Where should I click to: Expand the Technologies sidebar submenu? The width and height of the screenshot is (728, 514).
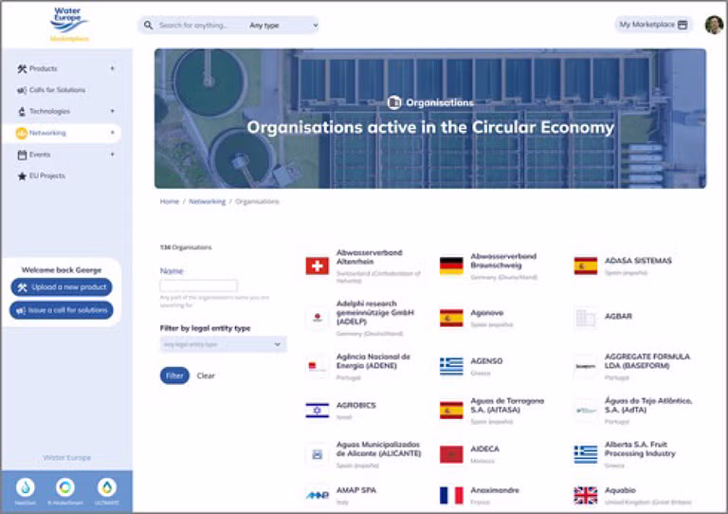(x=113, y=112)
